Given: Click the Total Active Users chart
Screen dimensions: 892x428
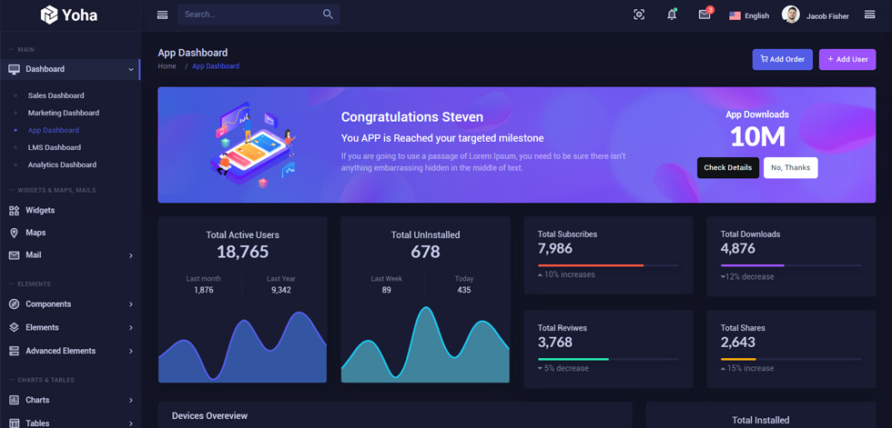Looking at the screenshot, I should (242, 347).
